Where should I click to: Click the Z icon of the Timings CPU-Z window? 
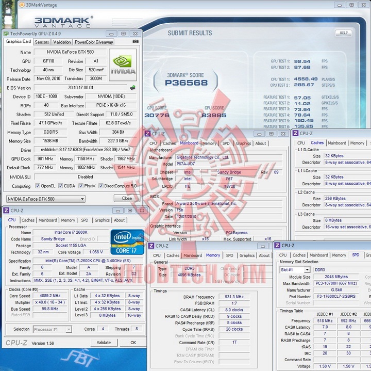click(x=151, y=246)
